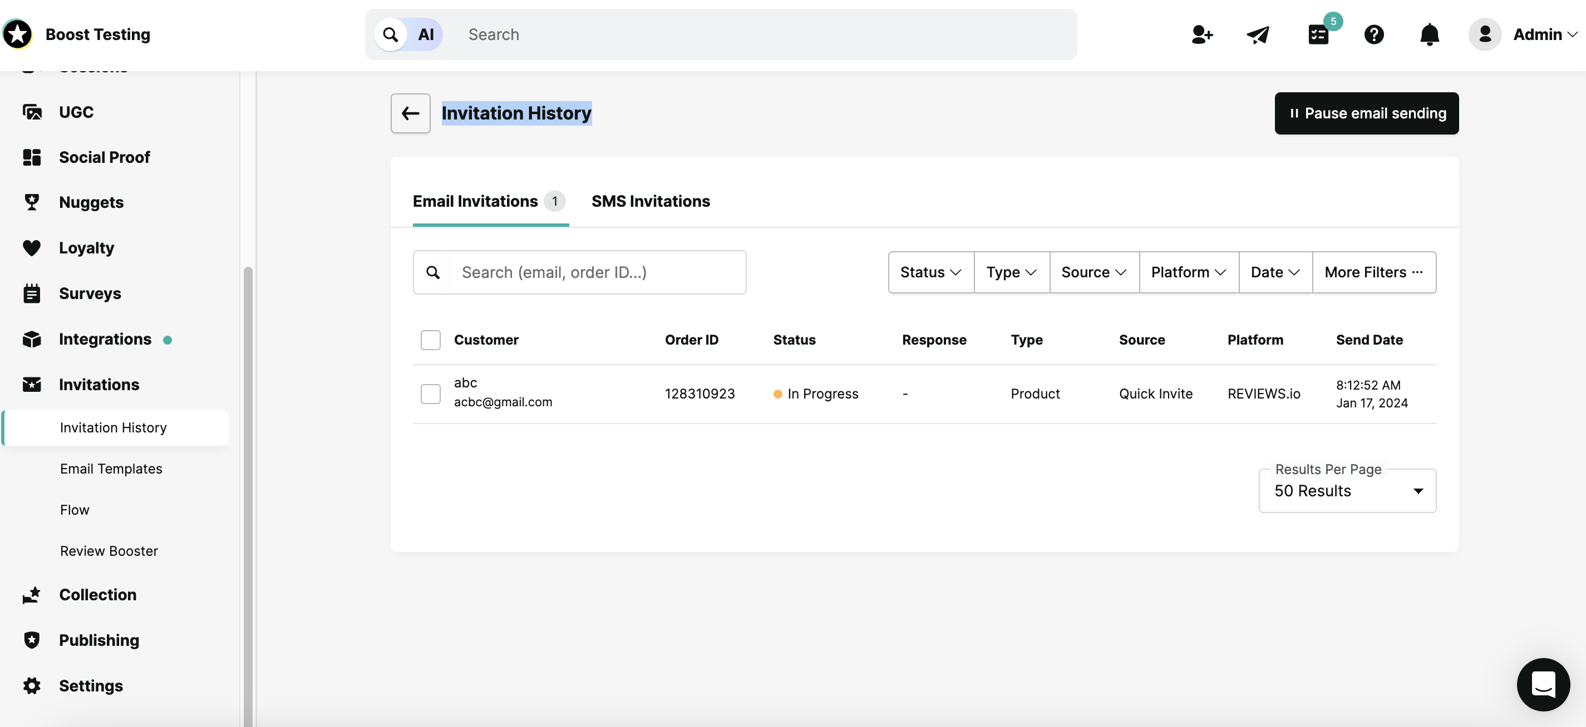The image size is (1586, 727).
Task: Open the Results Per Page dropdown
Action: point(1347,491)
